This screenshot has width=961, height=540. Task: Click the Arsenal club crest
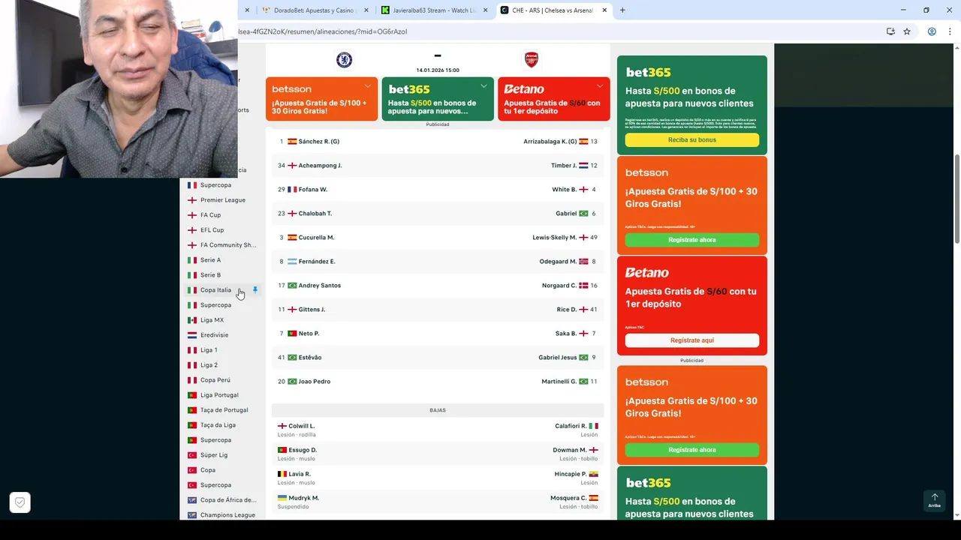pyautogui.click(x=532, y=60)
